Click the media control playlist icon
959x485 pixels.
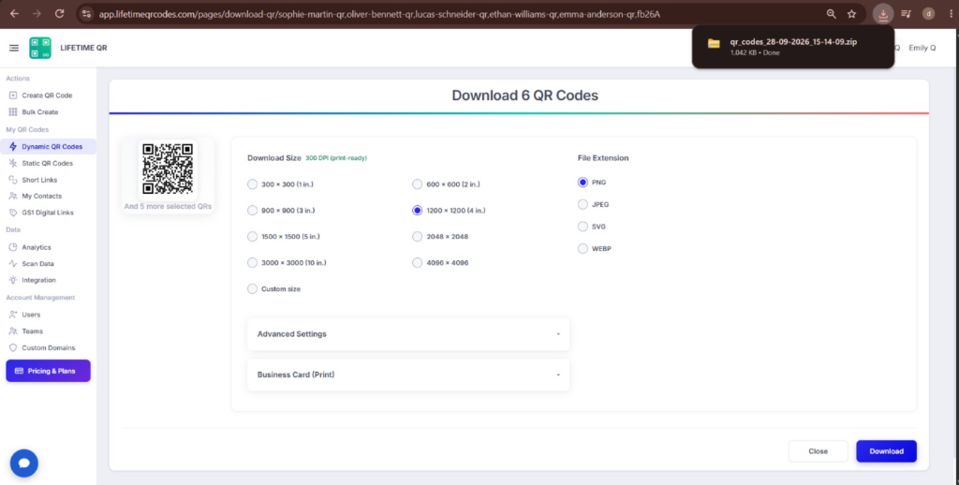point(906,13)
